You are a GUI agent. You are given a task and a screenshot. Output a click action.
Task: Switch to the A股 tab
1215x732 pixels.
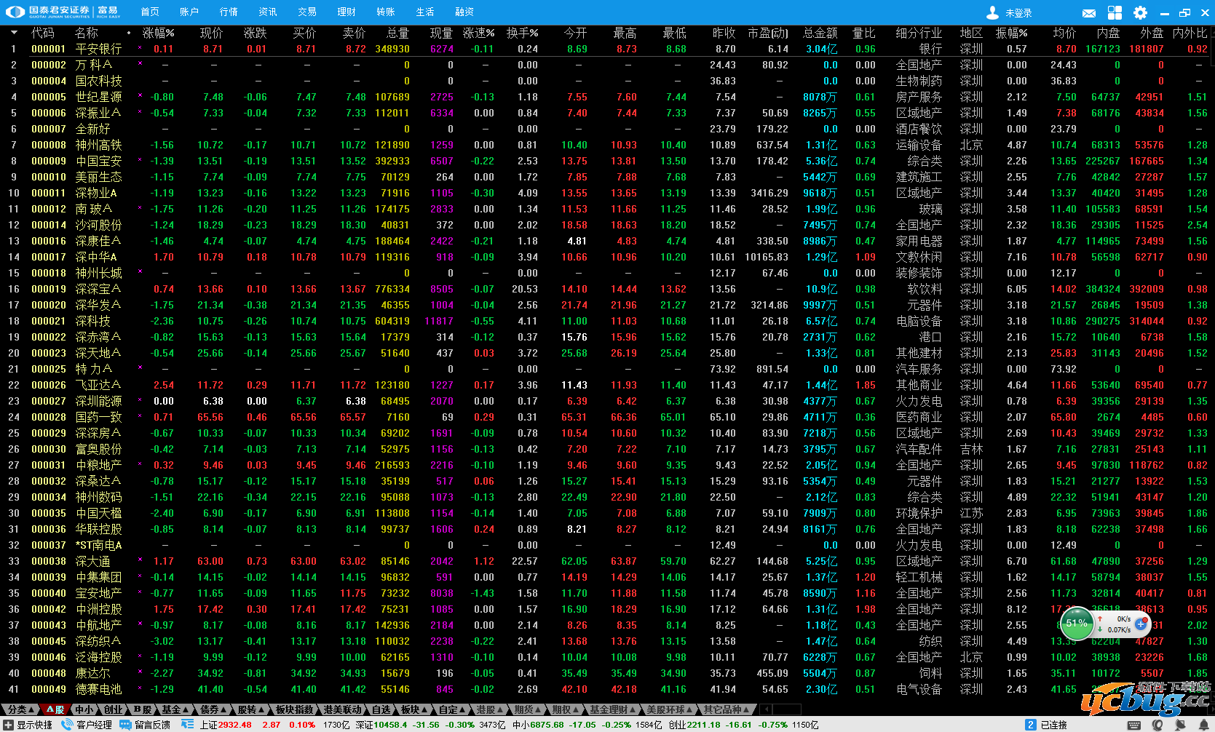click(55, 709)
